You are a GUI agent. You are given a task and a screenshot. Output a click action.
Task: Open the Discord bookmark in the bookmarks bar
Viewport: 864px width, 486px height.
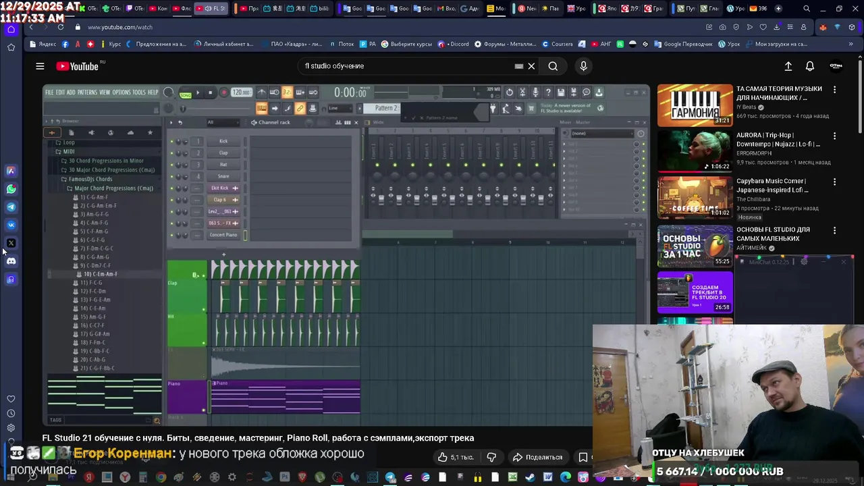(x=454, y=44)
